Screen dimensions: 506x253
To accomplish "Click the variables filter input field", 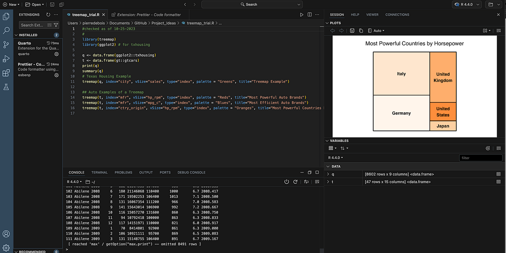I will coord(481,158).
